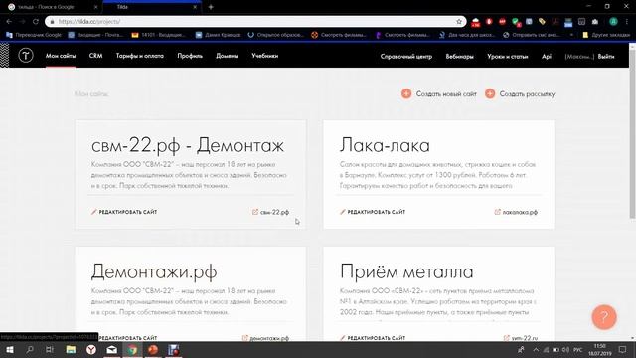Click the Chrome icon in the taskbar
Image resolution: width=636 pixels, height=358 pixels.
tap(132, 349)
